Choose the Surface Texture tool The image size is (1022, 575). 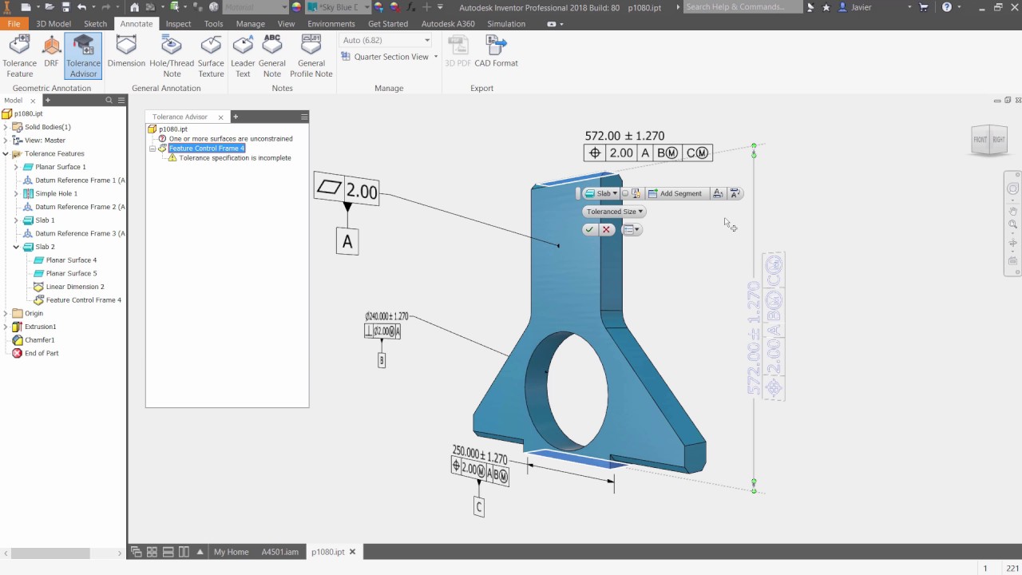point(211,56)
